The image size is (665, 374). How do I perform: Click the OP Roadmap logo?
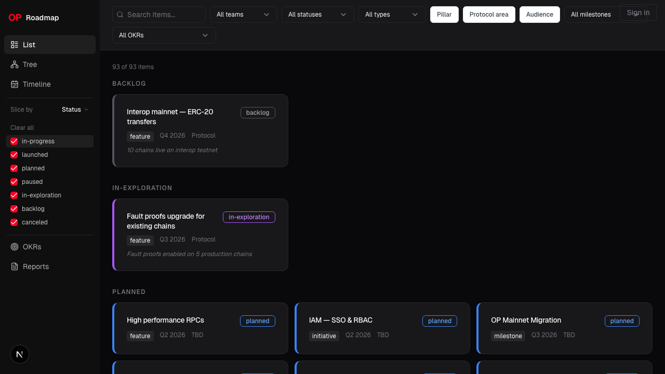click(x=34, y=18)
